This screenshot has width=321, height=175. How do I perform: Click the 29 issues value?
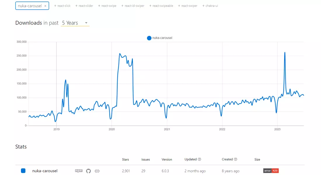(143, 171)
